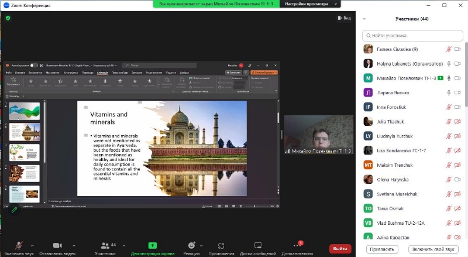This screenshot has height=257, width=468.
Task: Collapse the participants panel chevron
Action: pyautogui.click(x=365, y=19)
